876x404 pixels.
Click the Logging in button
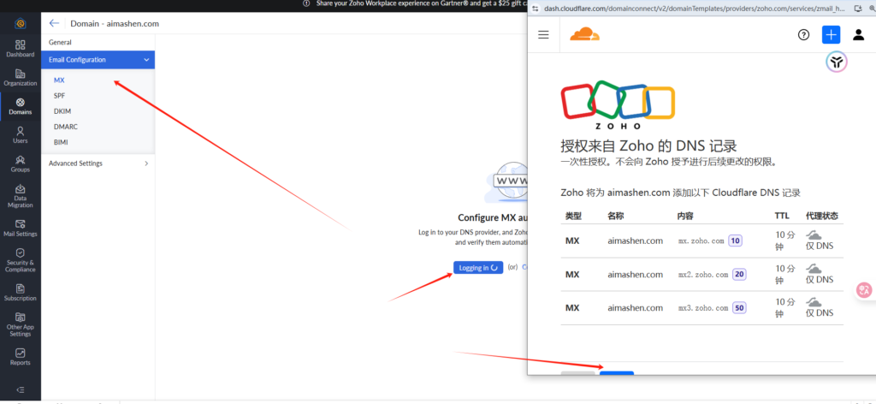pyautogui.click(x=478, y=268)
